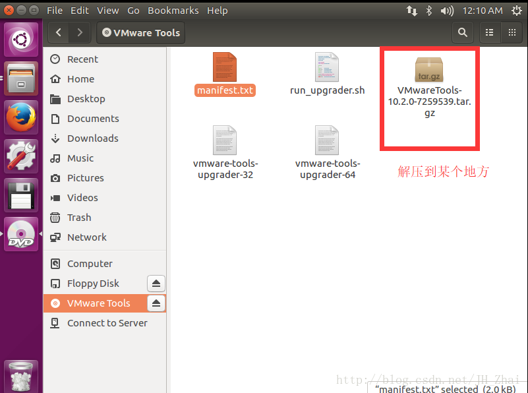
Task: Go to Home in the sidebar
Action: pyautogui.click(x=105, y=79)
